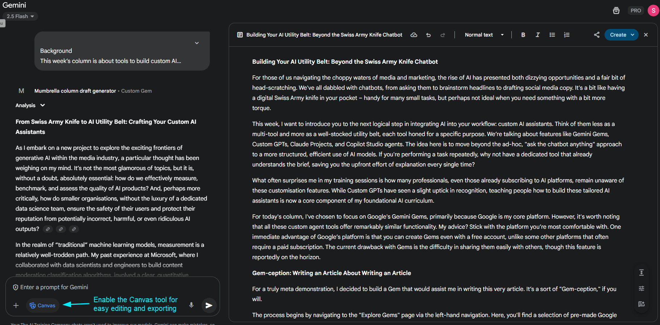Click the paragraph starting 'What often surprises me'

438,190
